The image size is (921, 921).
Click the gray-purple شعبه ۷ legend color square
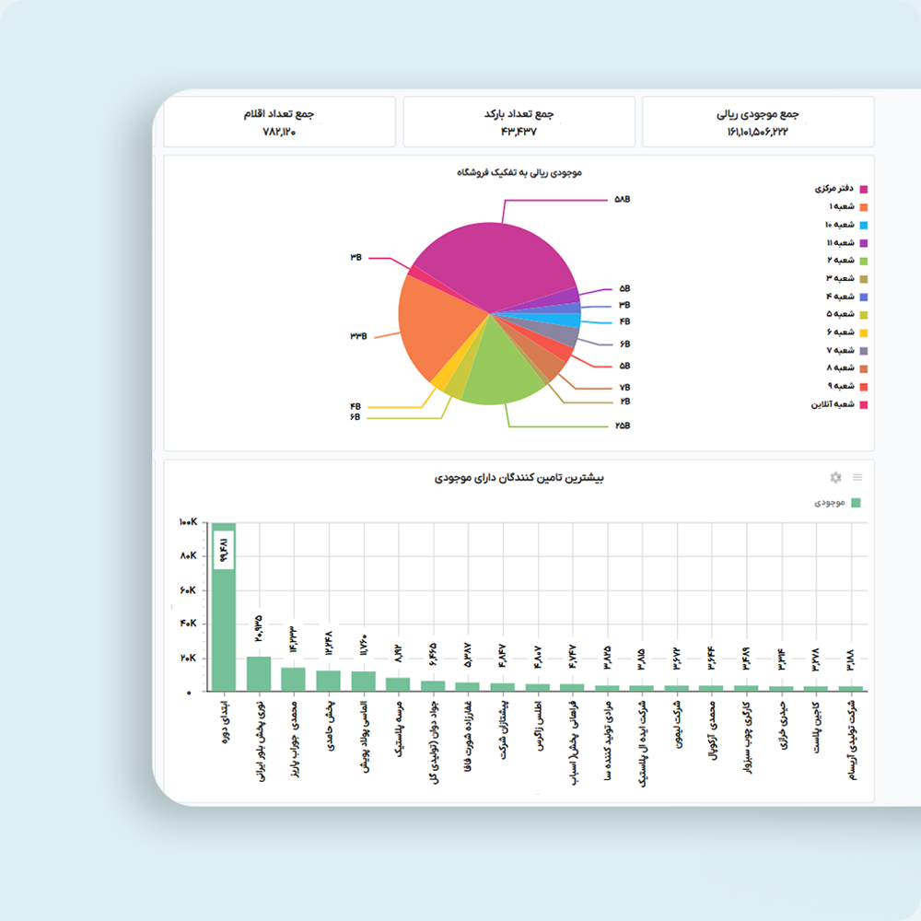coord(864,351)
